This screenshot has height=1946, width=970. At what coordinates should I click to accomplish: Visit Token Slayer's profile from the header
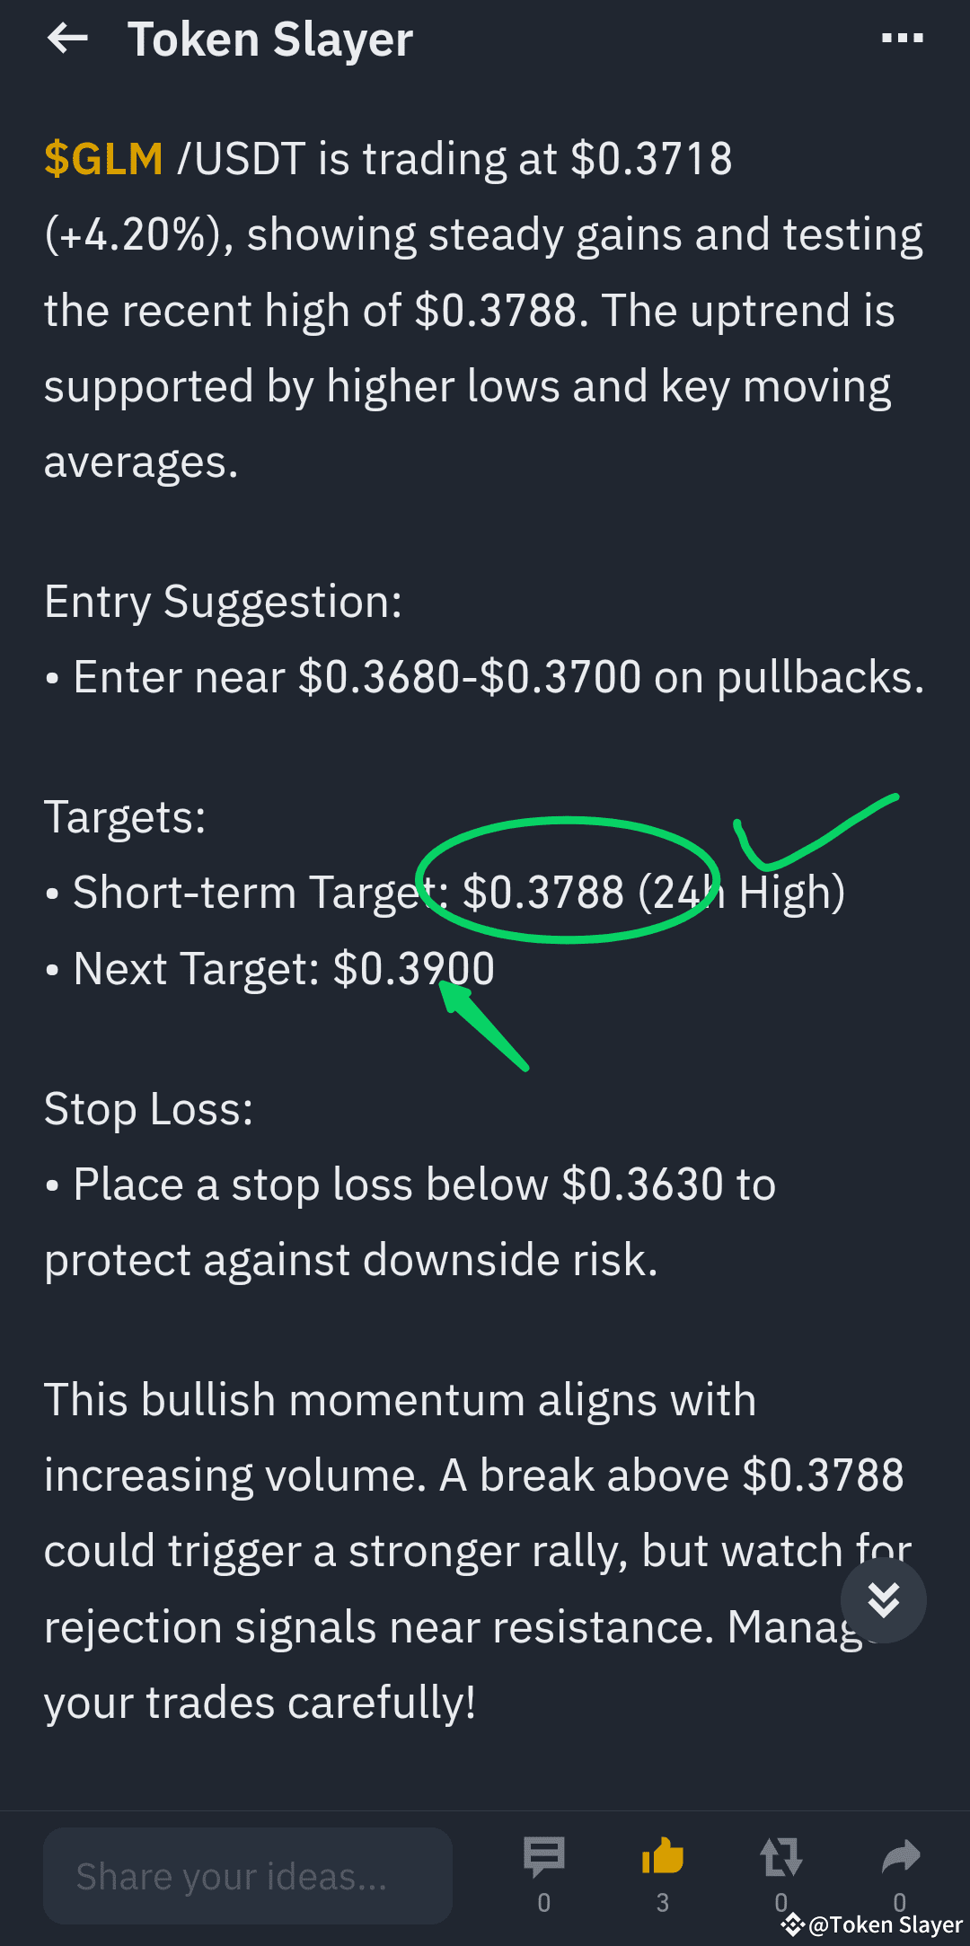tap(271, 40)
